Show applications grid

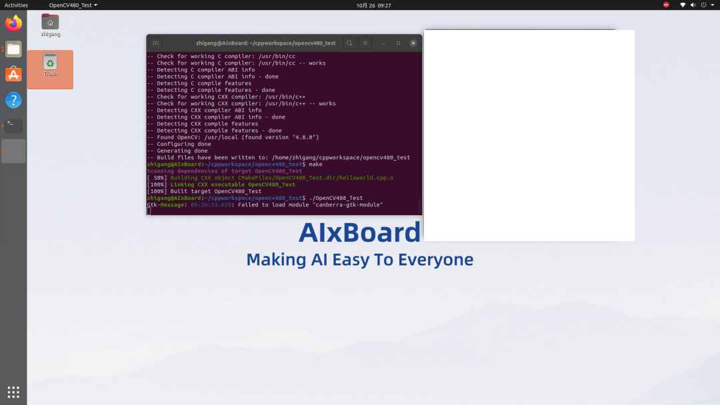[x=13, y=392]
